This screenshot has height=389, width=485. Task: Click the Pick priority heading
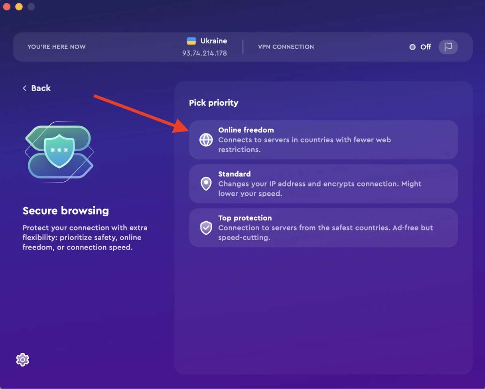[x=213, y=103]
